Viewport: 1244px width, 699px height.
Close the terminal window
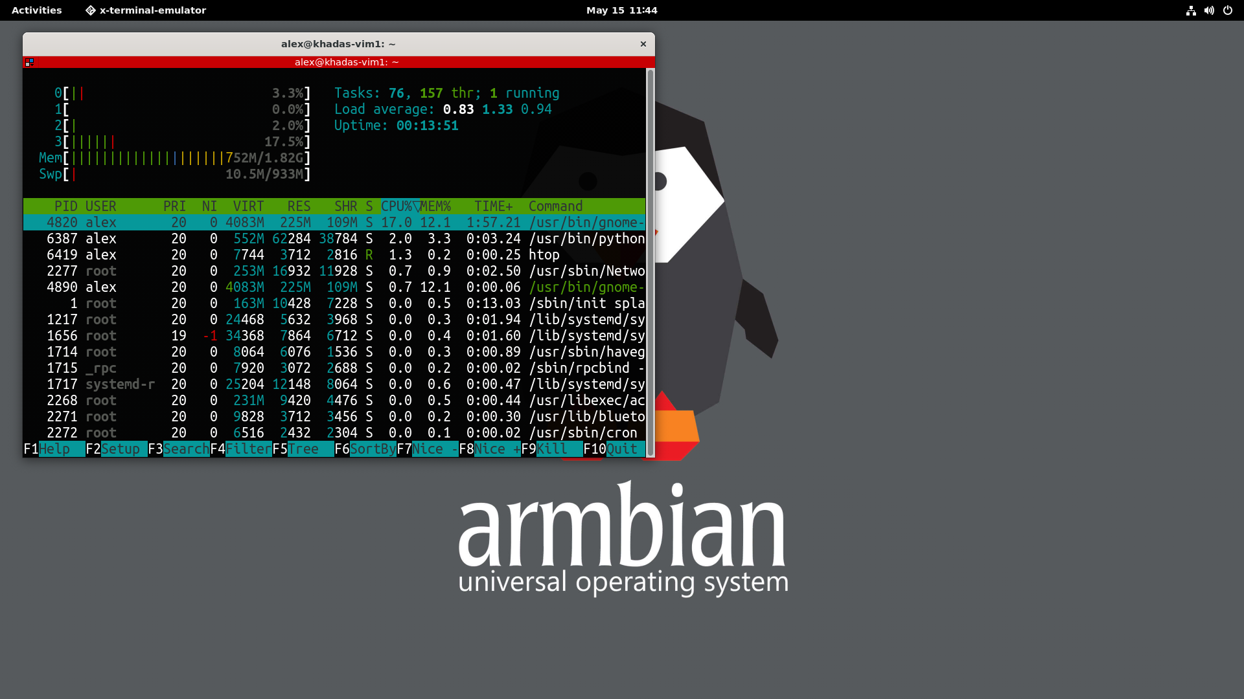point(643,44)
